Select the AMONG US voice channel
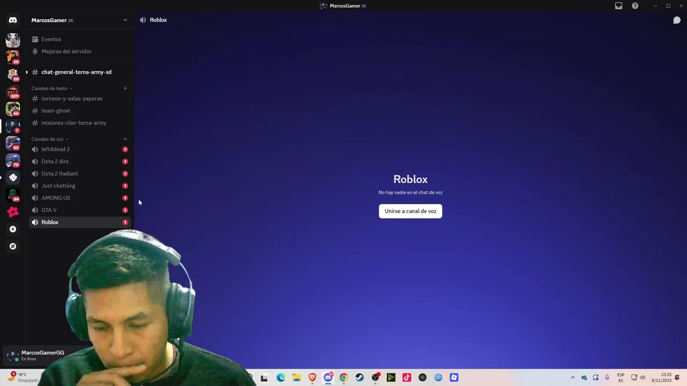This screenshot has width=687, height=386. [x=79, y=198]
